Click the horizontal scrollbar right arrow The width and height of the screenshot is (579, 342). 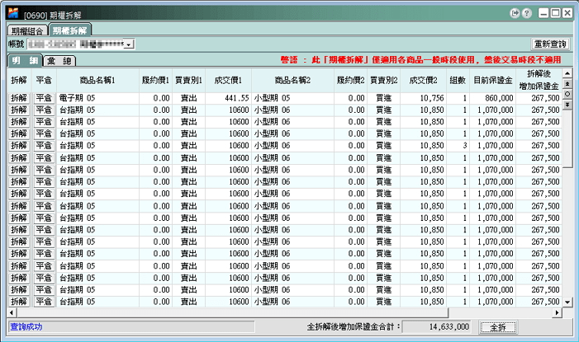[555, 312]
